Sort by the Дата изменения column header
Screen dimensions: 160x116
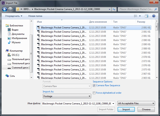[x=98, y=22]
